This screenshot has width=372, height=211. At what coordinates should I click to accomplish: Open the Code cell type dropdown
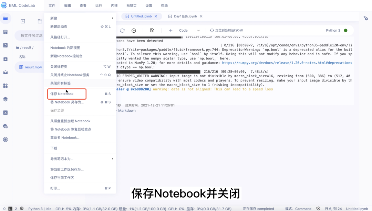(189, 31)
